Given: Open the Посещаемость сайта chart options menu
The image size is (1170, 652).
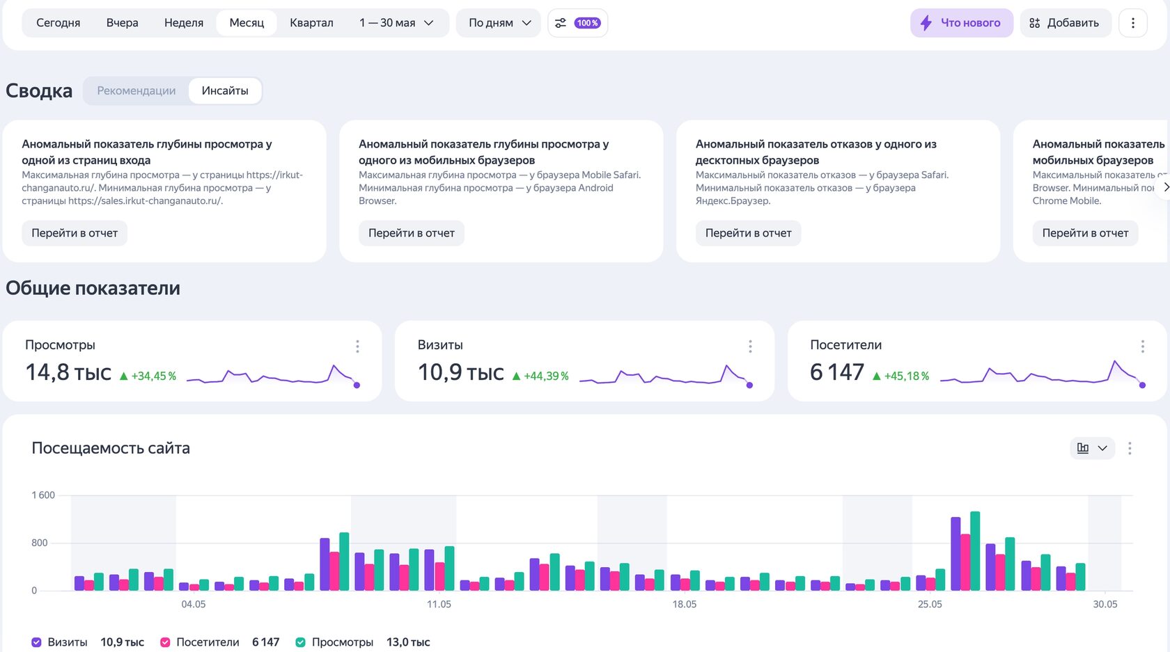Looking at the screenshot, I should [x=1130, y=448].
